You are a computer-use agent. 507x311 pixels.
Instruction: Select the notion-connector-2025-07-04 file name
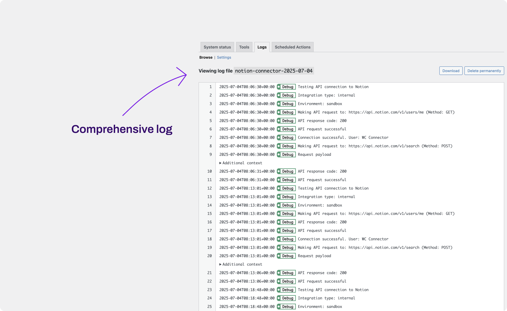point(274,71)
